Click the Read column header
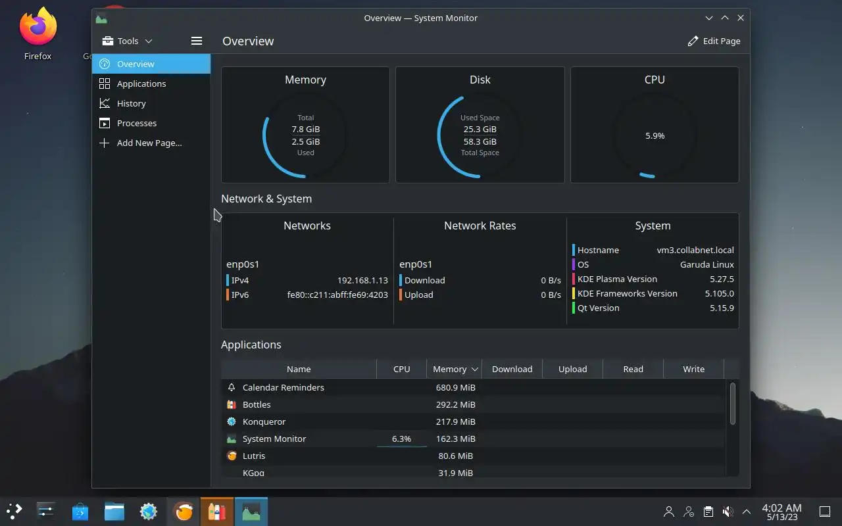842x526 pixels. pyautogui.click(x=633, y=369)
